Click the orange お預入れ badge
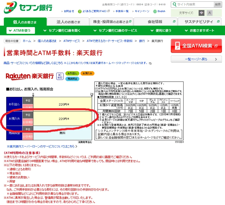 tap(87, 73)
